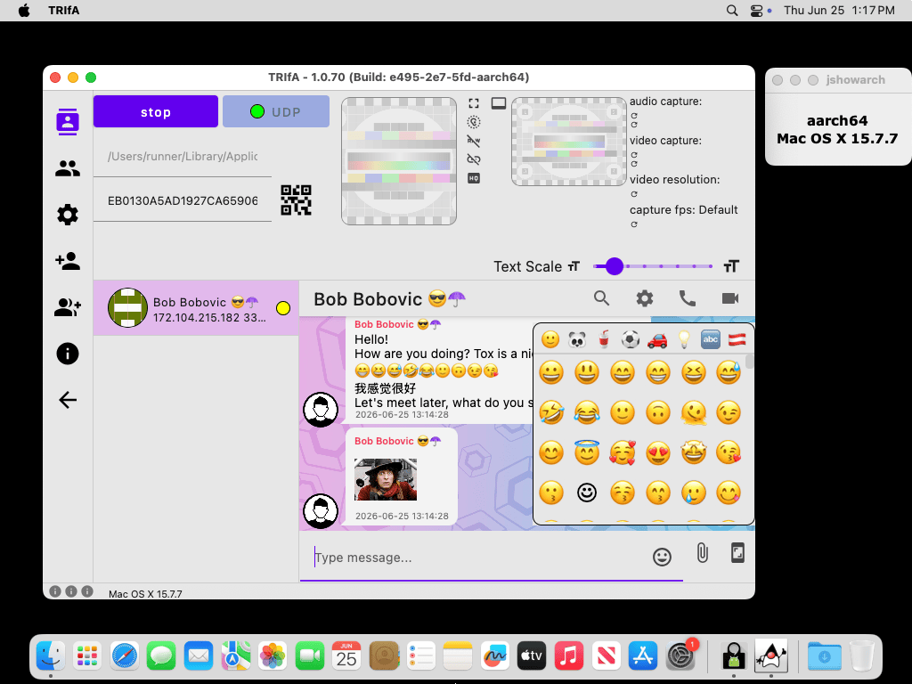Viewport: 912px width, 684px height.
Task: Show the Tox ID QR code
Action: coord(296,200)
